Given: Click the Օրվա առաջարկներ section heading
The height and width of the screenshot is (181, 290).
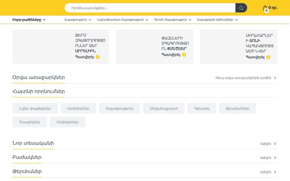Looking at the screenshot, I should coord(39,77).
